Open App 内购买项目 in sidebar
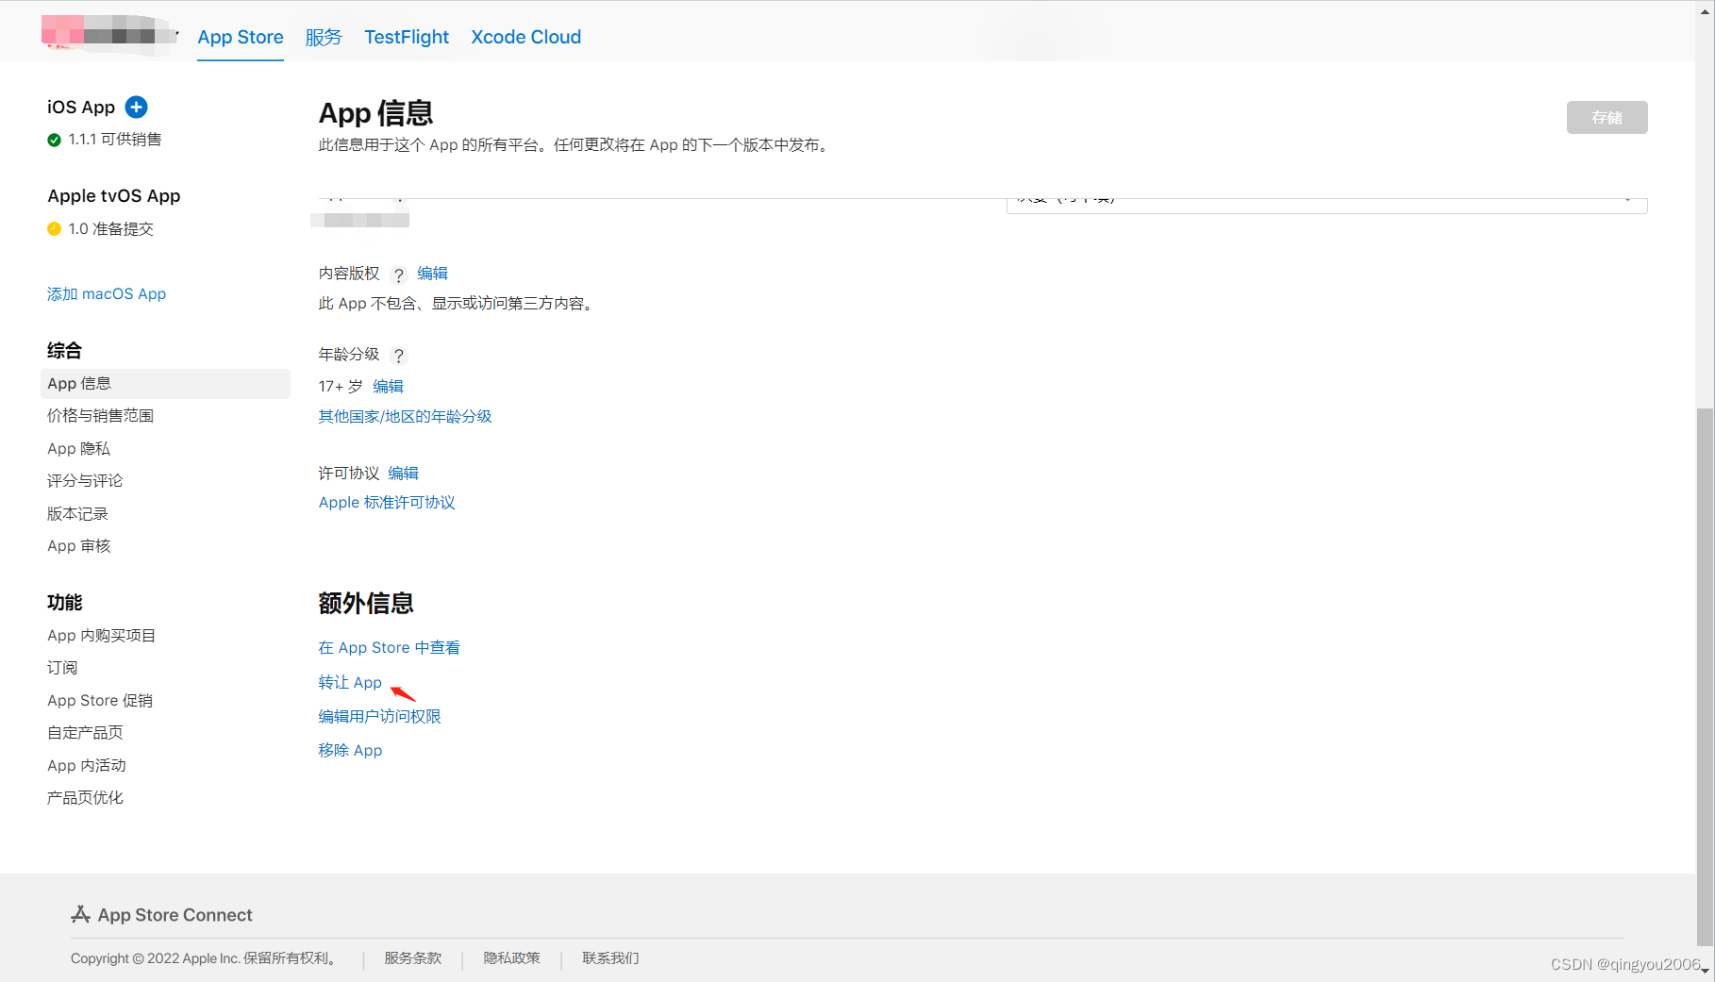The image size is (1715, 982). click(x=101, y=635)
